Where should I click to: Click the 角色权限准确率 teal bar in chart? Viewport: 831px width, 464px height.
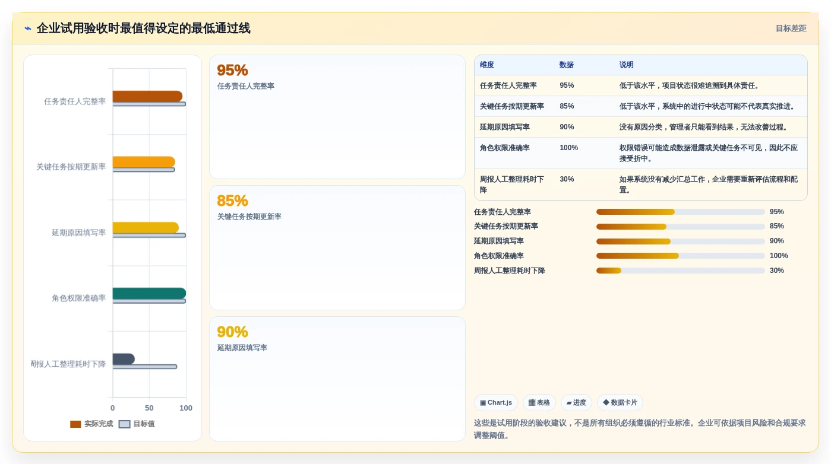(x=149, y=293)
